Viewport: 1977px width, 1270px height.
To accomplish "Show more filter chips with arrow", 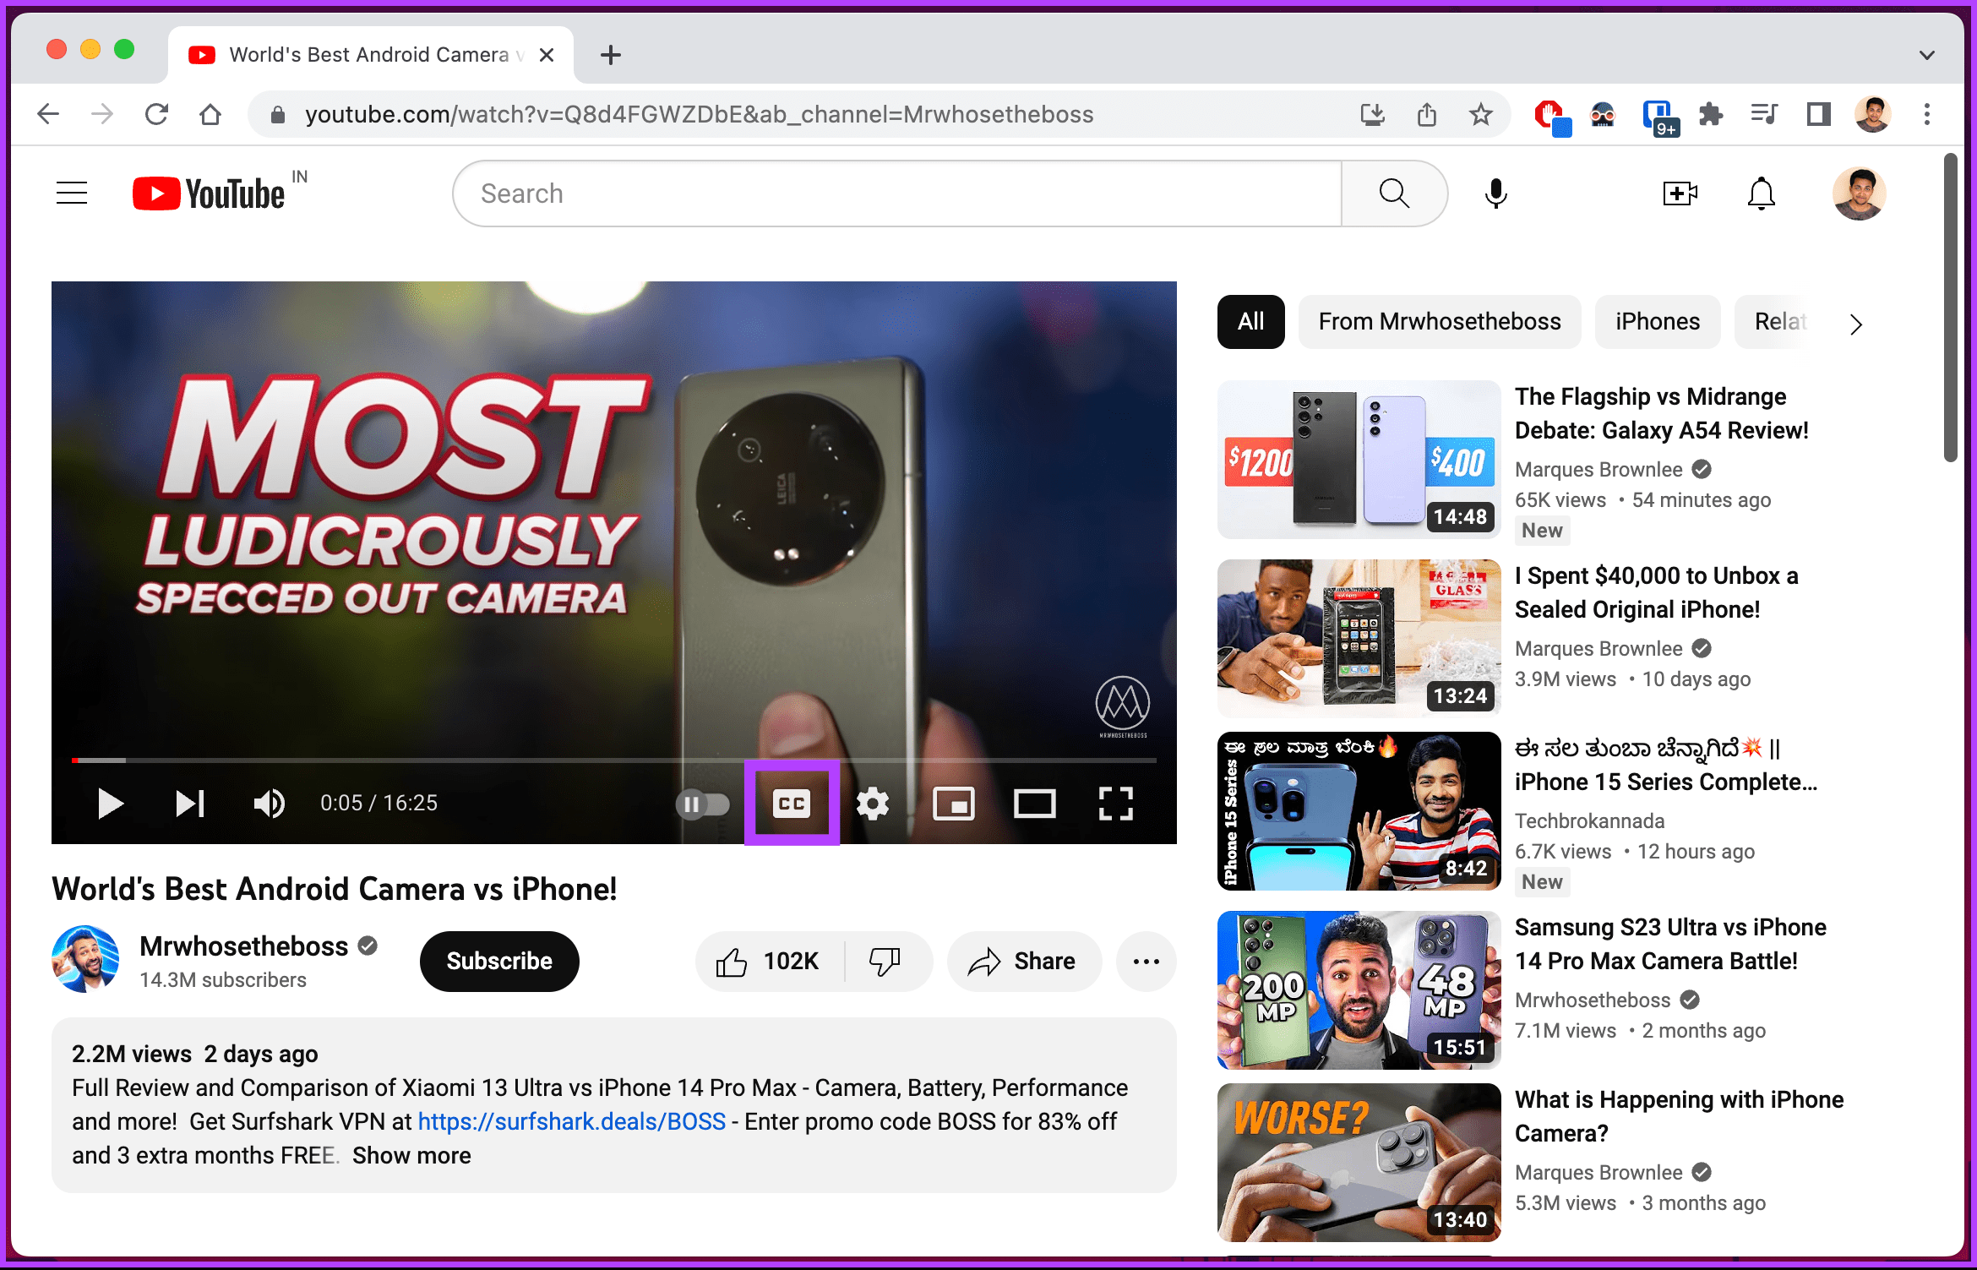I will click(x=1855, y=324).
